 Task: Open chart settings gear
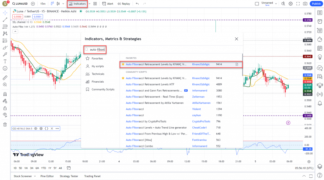(x=290, y=4)
